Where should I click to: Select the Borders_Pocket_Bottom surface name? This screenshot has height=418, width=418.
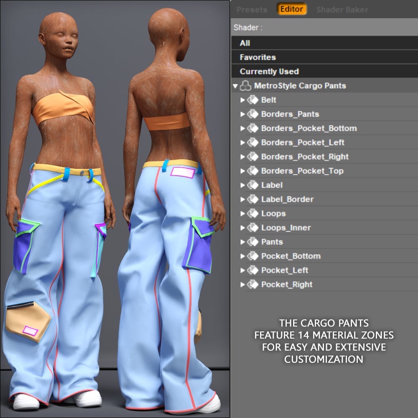pyautogui.click(x=309, y=128)
